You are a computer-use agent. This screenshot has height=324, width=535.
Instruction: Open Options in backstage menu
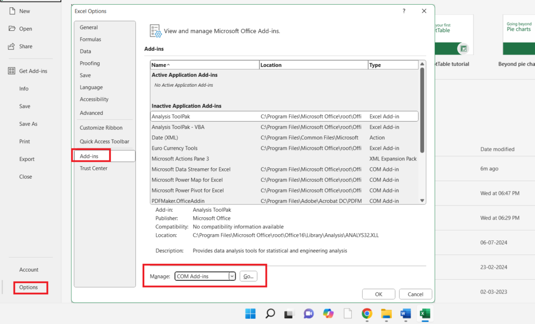pos(28,287)
